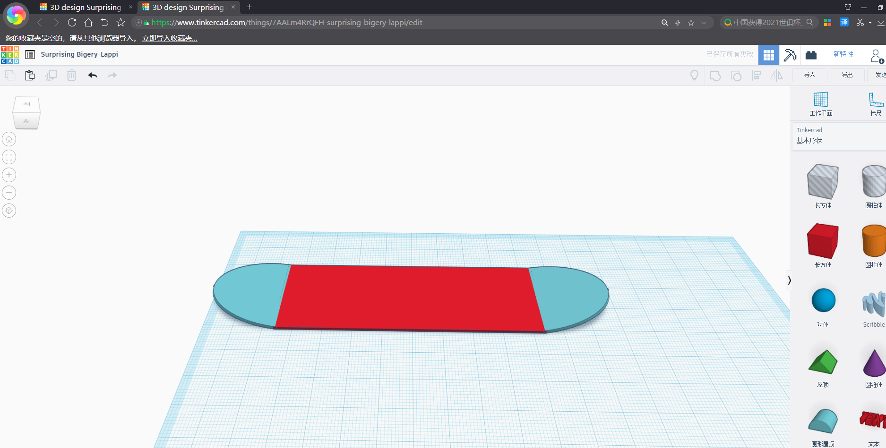The height and width of the screenshot is (448, 886).
Task: Redo the action in Tinkercad
Action: tap(112, 76)
